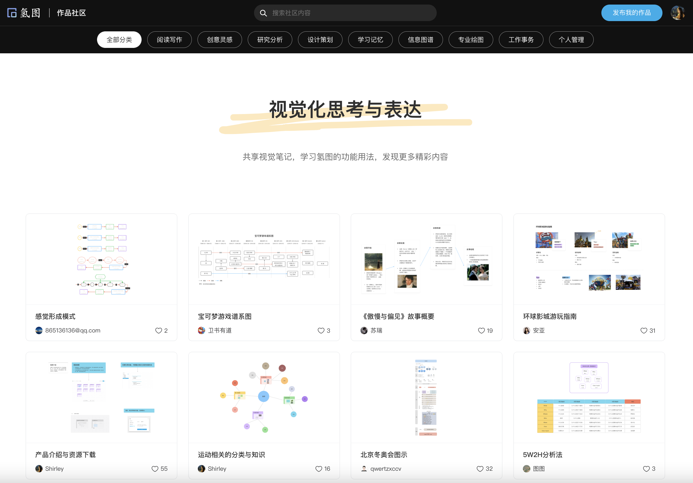
Task: Click 卫书有道 author avatar
Action: [201, 330]
